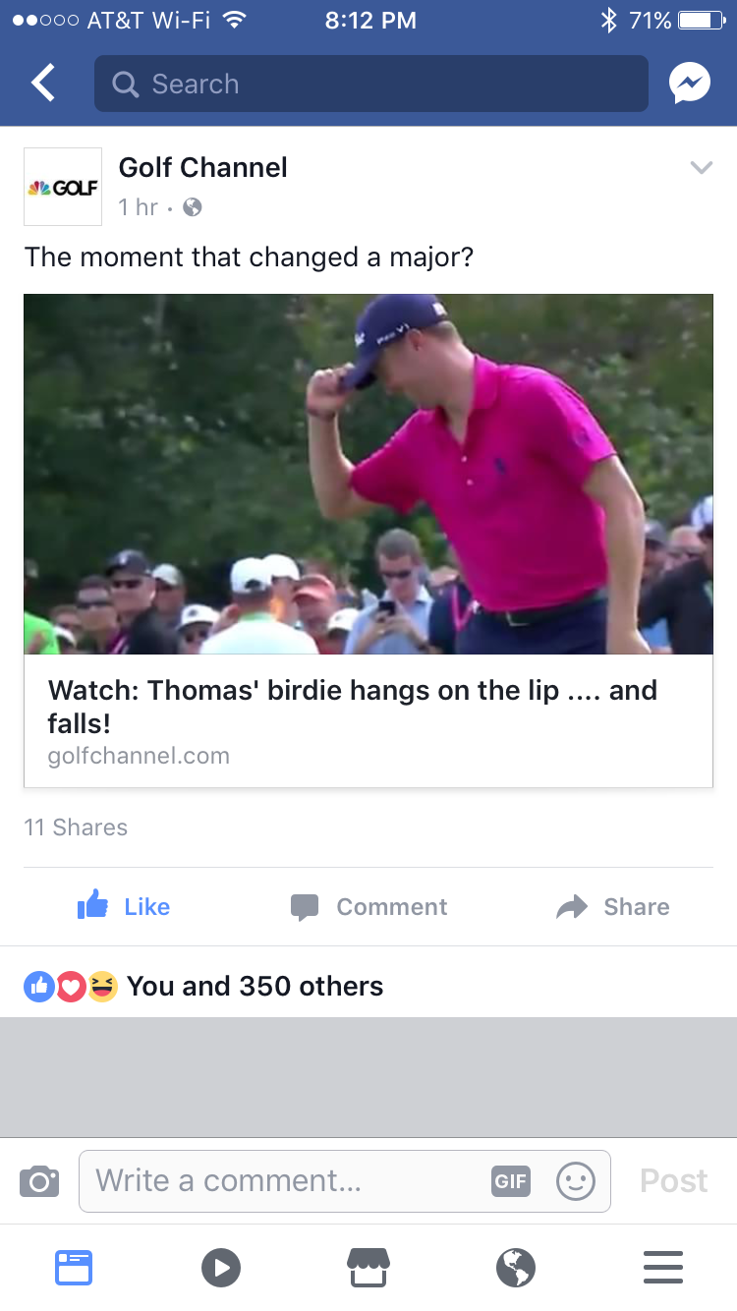Open the Videos tab at bottom
The width and height of the screenshot is (737, 1311).
[221, 1267]
